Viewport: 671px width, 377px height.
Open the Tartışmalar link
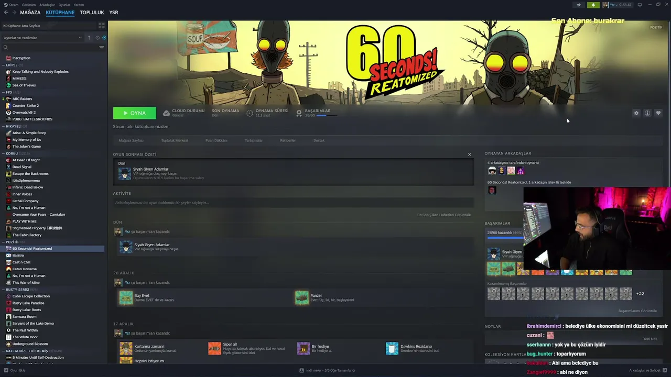tap(254, 140)
